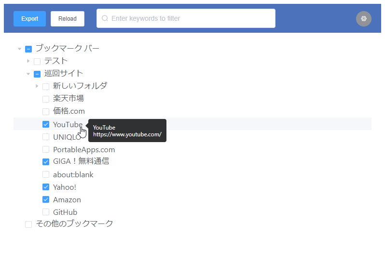
Task: Uncheck the YouTube bookmark checkbox
Action: (46, 124)
